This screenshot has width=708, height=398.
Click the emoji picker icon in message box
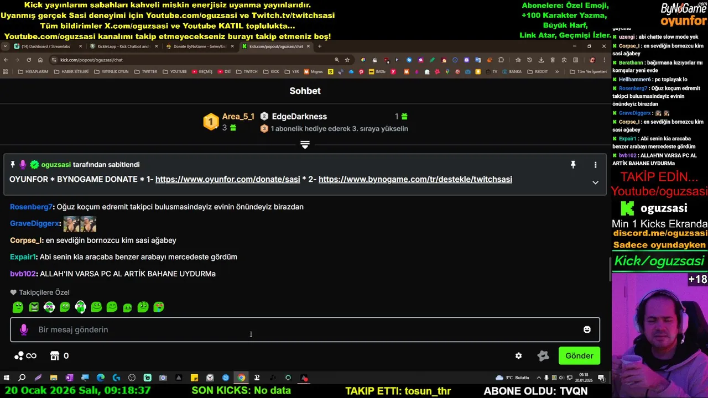(x=587, y=329)
